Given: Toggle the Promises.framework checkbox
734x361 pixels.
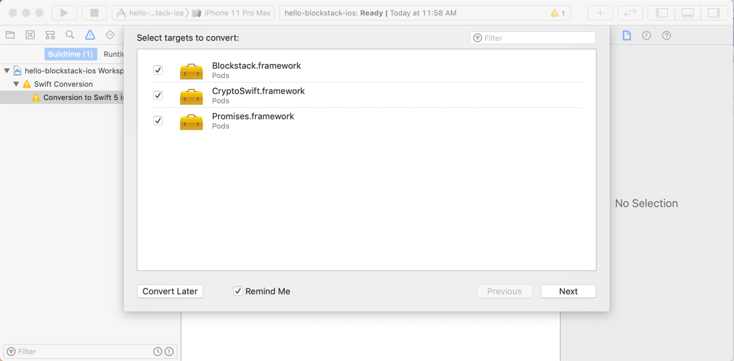Looking at the screenshot, I should (x=158, y=121).
